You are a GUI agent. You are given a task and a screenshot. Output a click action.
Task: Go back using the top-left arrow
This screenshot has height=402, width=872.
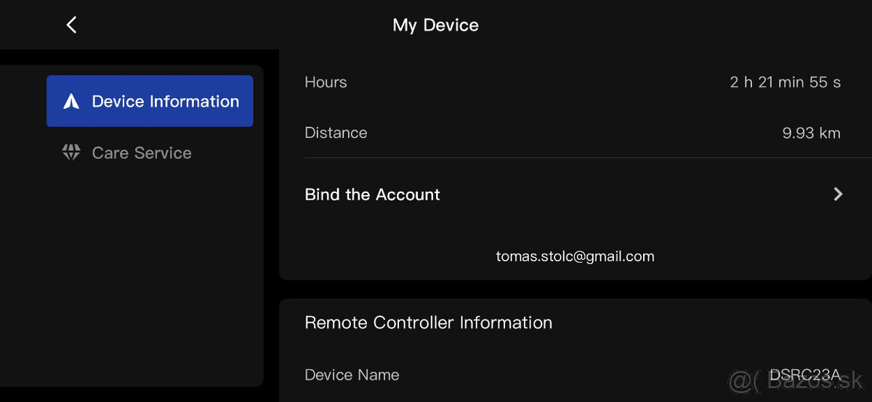pyautogui.click(x=71, y=25)
